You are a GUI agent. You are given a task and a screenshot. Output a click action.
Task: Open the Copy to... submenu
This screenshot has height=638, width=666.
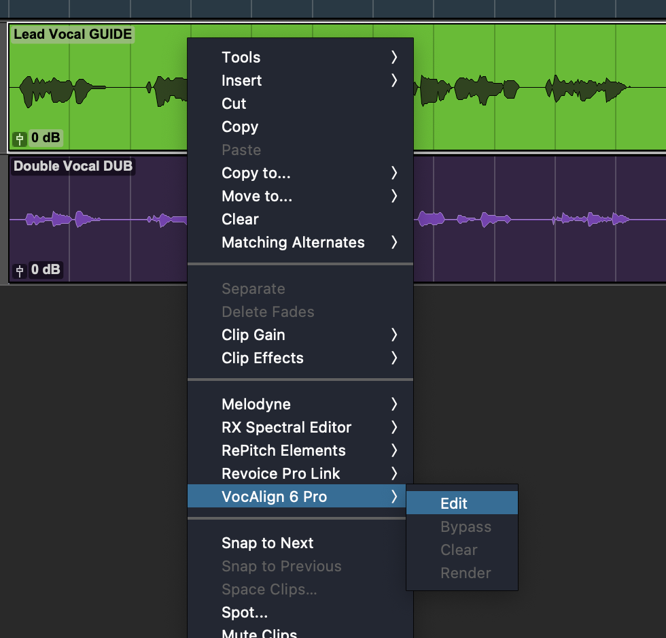coord(256,173)
